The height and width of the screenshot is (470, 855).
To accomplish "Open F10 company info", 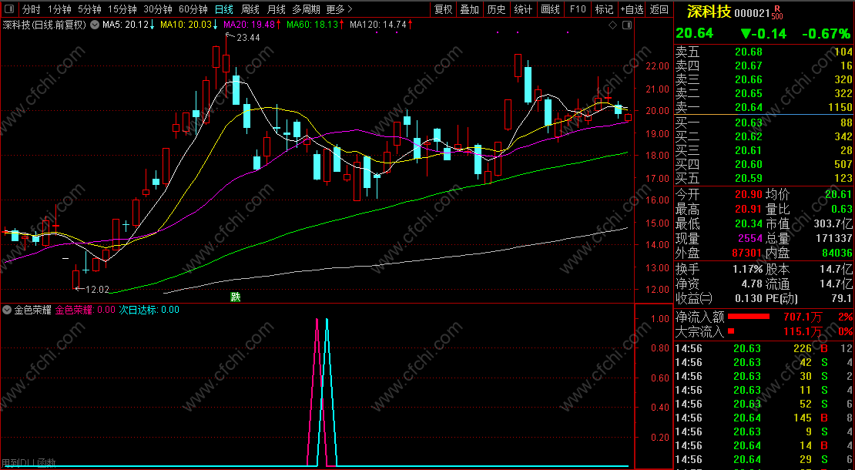I will click(578, 9).
